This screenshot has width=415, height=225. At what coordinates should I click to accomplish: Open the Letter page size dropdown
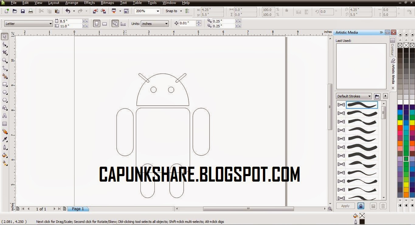[50, 24]
